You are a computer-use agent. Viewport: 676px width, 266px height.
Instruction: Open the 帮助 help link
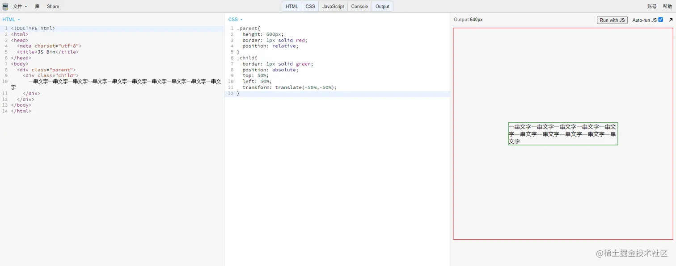(x=667, y=6)
